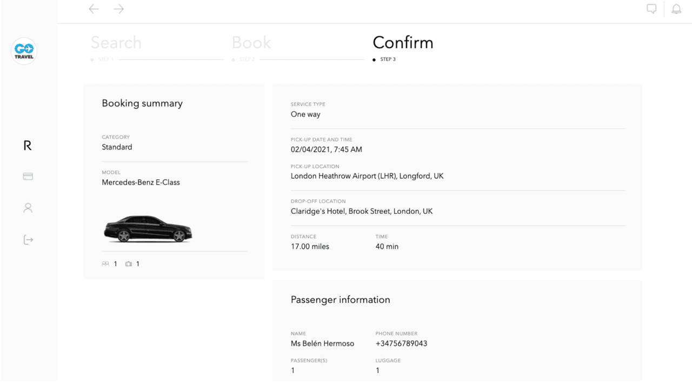Go to the Book step

(x=251, y=43)
